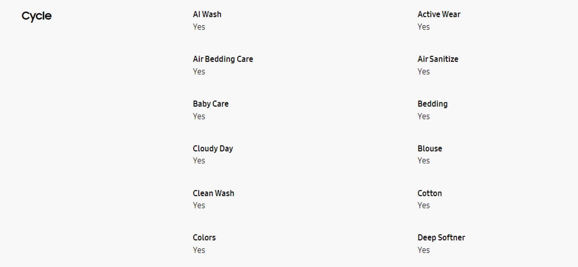
Task: Click the Yes value under Cloudy Day
Action: (199, 161)
